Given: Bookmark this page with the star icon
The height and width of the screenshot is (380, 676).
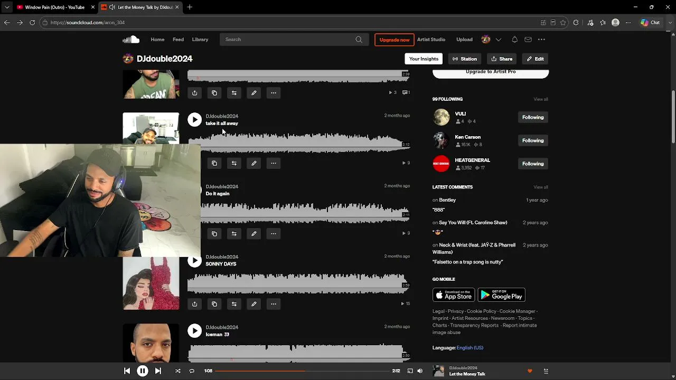Looking at the screenshot, I should 563,23.
